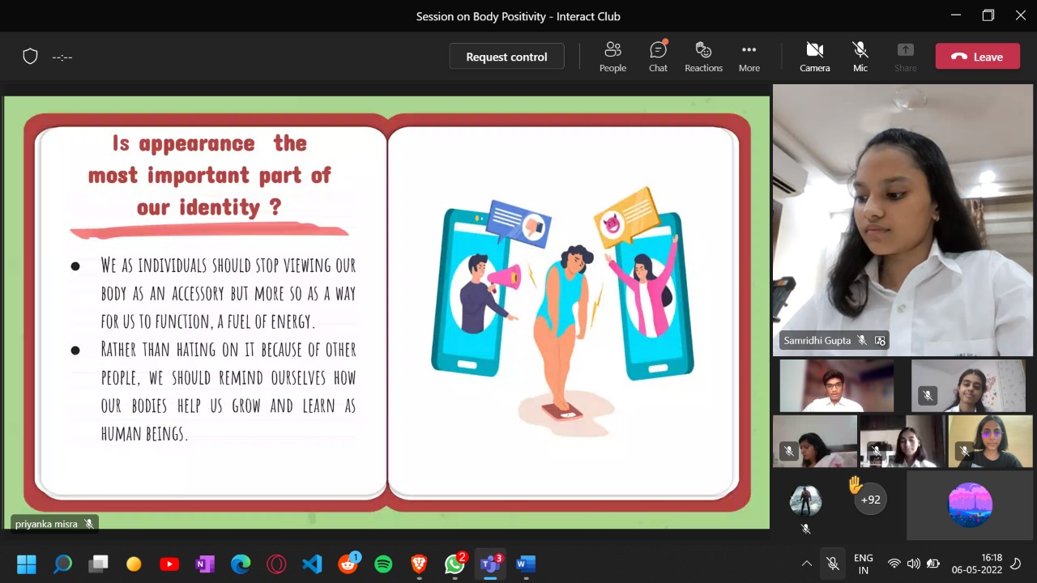Open the Reactions picker

point(703,56)
